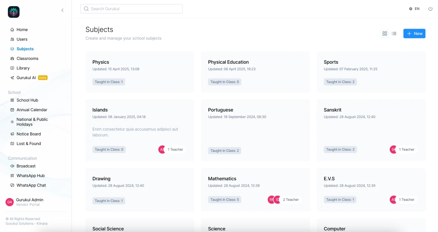Click the Annual Calendar icon
Screen dimensions: 438x232
click(12, 110)
